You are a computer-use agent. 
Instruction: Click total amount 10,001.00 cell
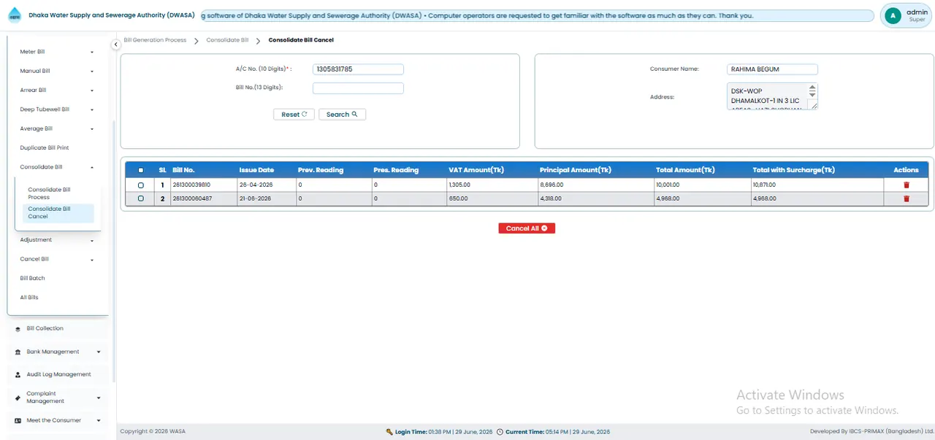[x=701, y=185]
